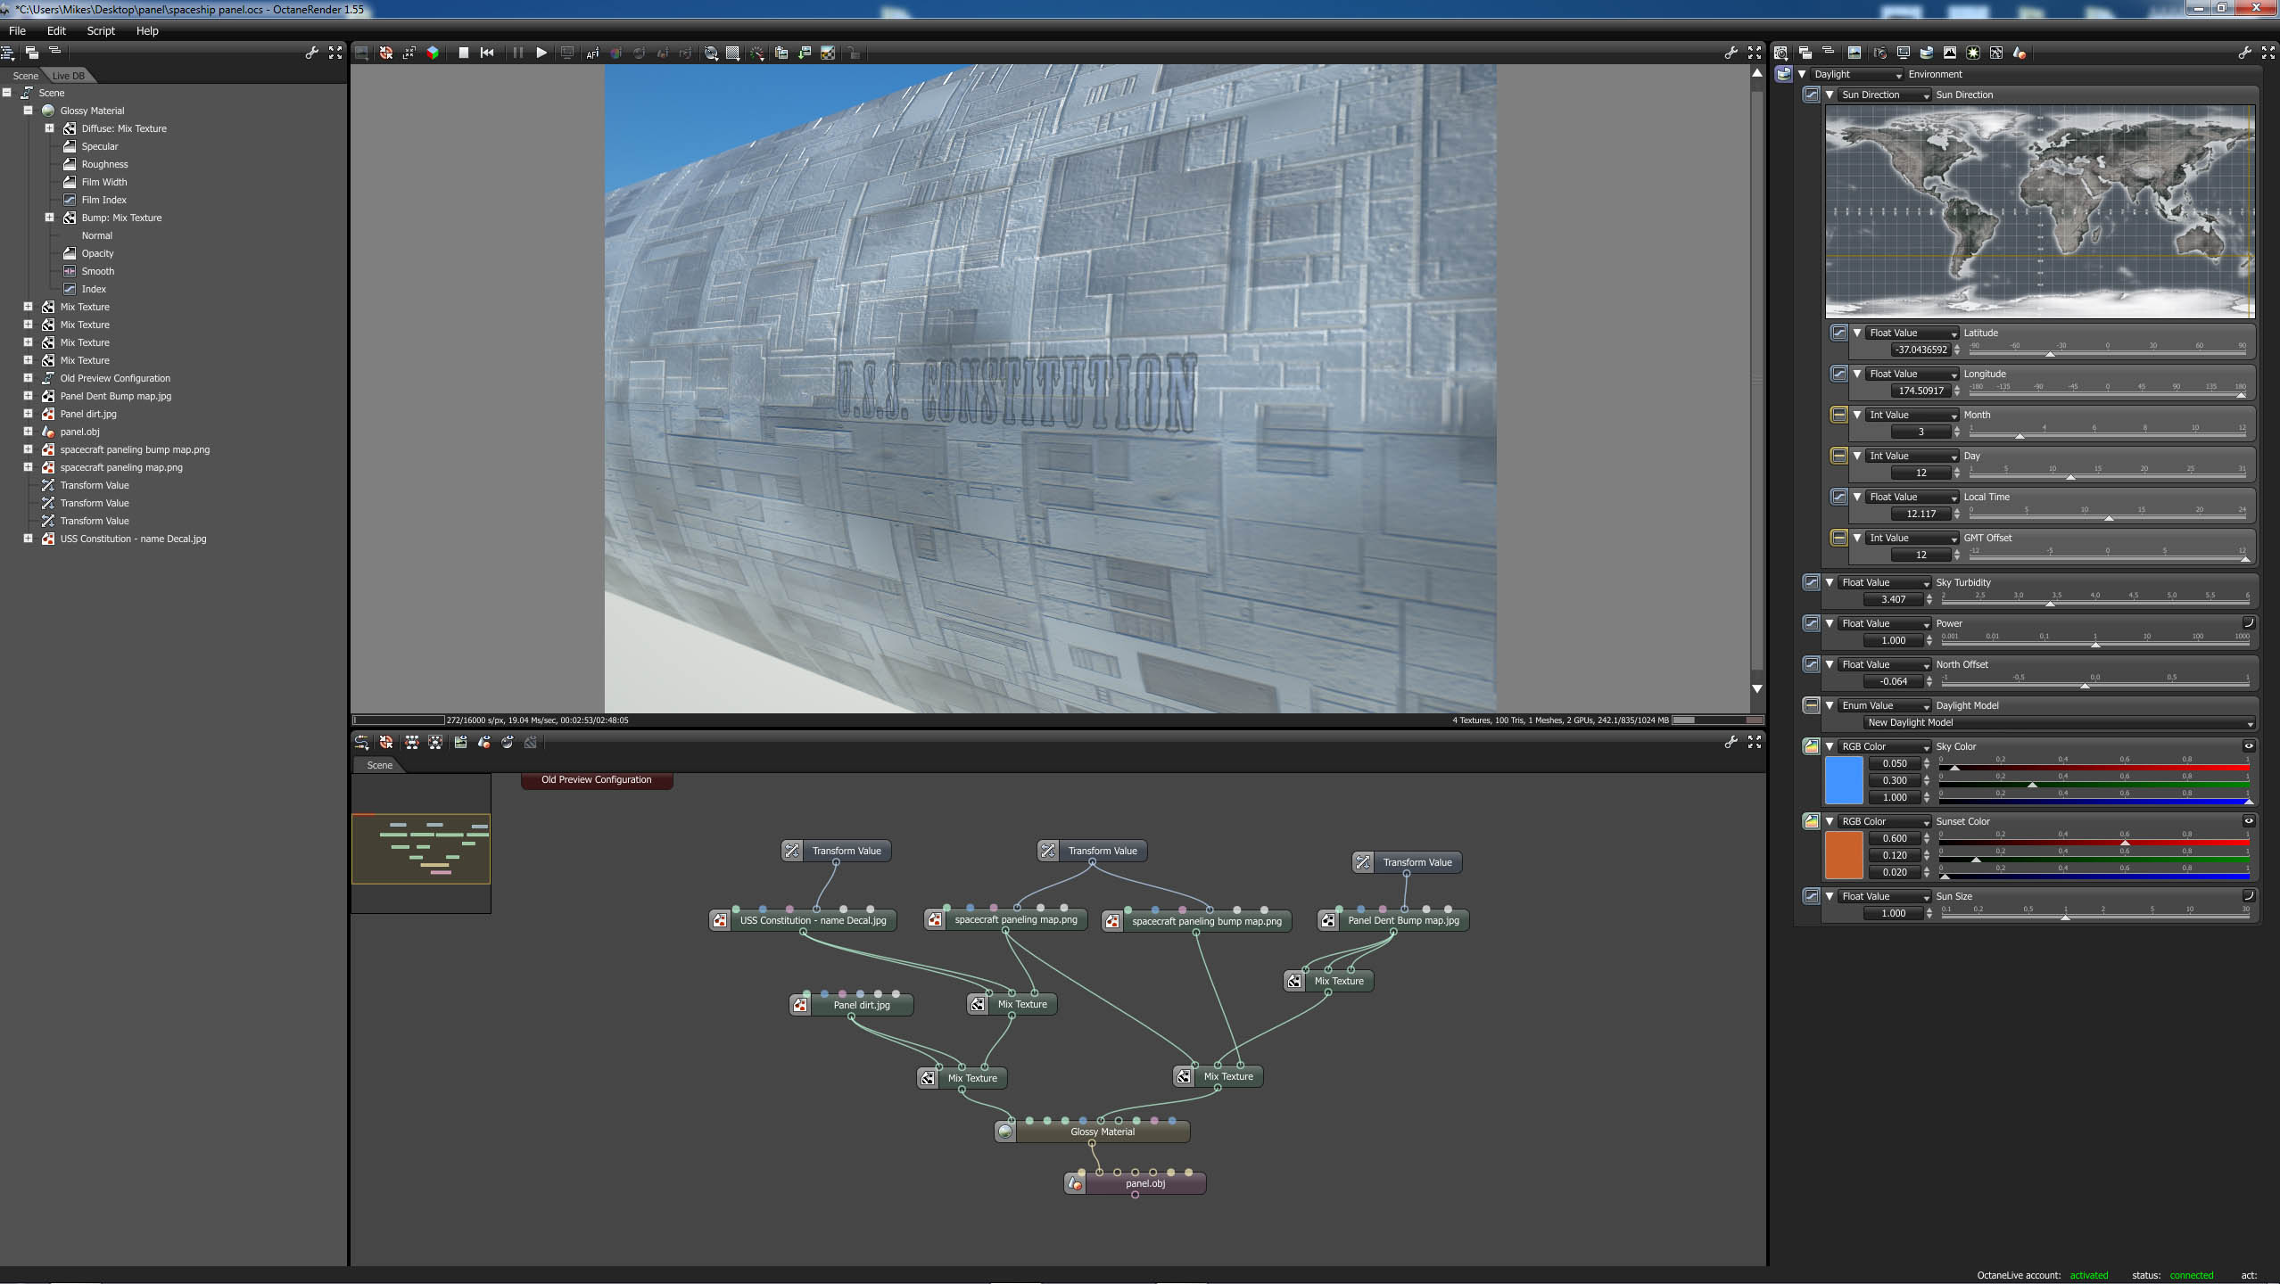Screen dimensions: 2280x1284
Task: Click the camera settings icon in the node inspector
Action: tap(1880, 53)
